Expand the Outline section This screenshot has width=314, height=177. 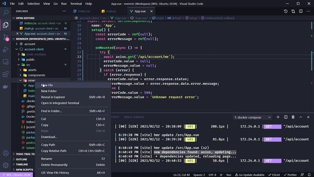click(x=21, y=159)
